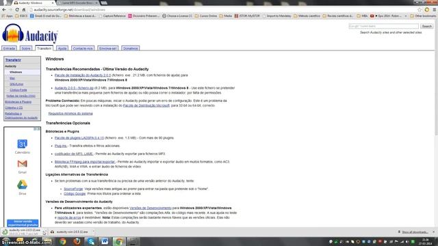The height and width of the screenshot is (246, 438).
Task: Switch to the Lame MP3 Encoder tab
Action: click(x=77, y=3)
